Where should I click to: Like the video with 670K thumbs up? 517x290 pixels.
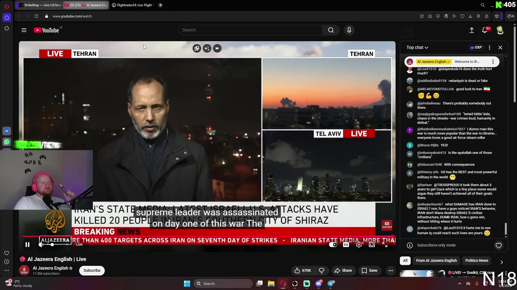303,270
